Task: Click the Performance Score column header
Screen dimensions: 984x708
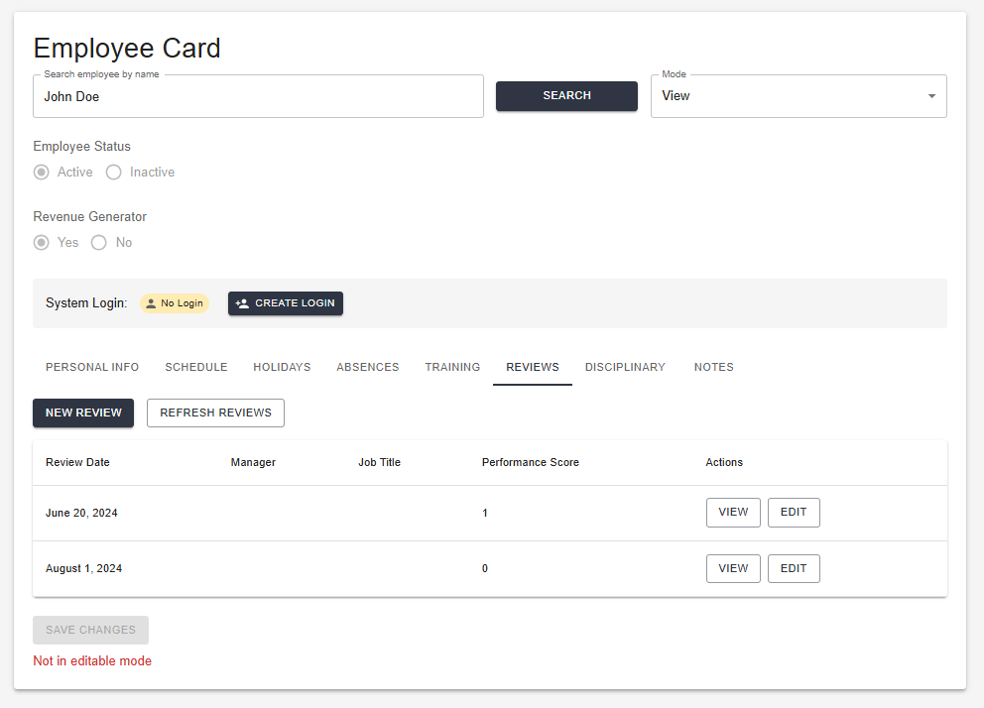Action: pos(531,463)
